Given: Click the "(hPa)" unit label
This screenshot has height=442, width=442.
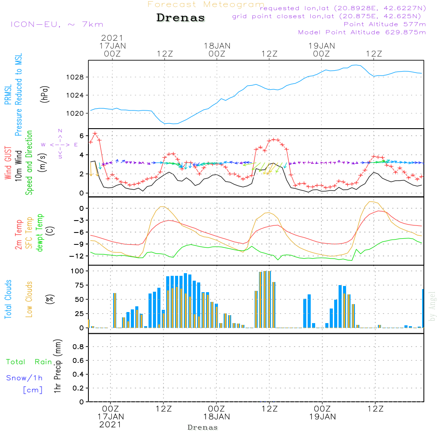Looking at the screenshot, I should point(45,94).
